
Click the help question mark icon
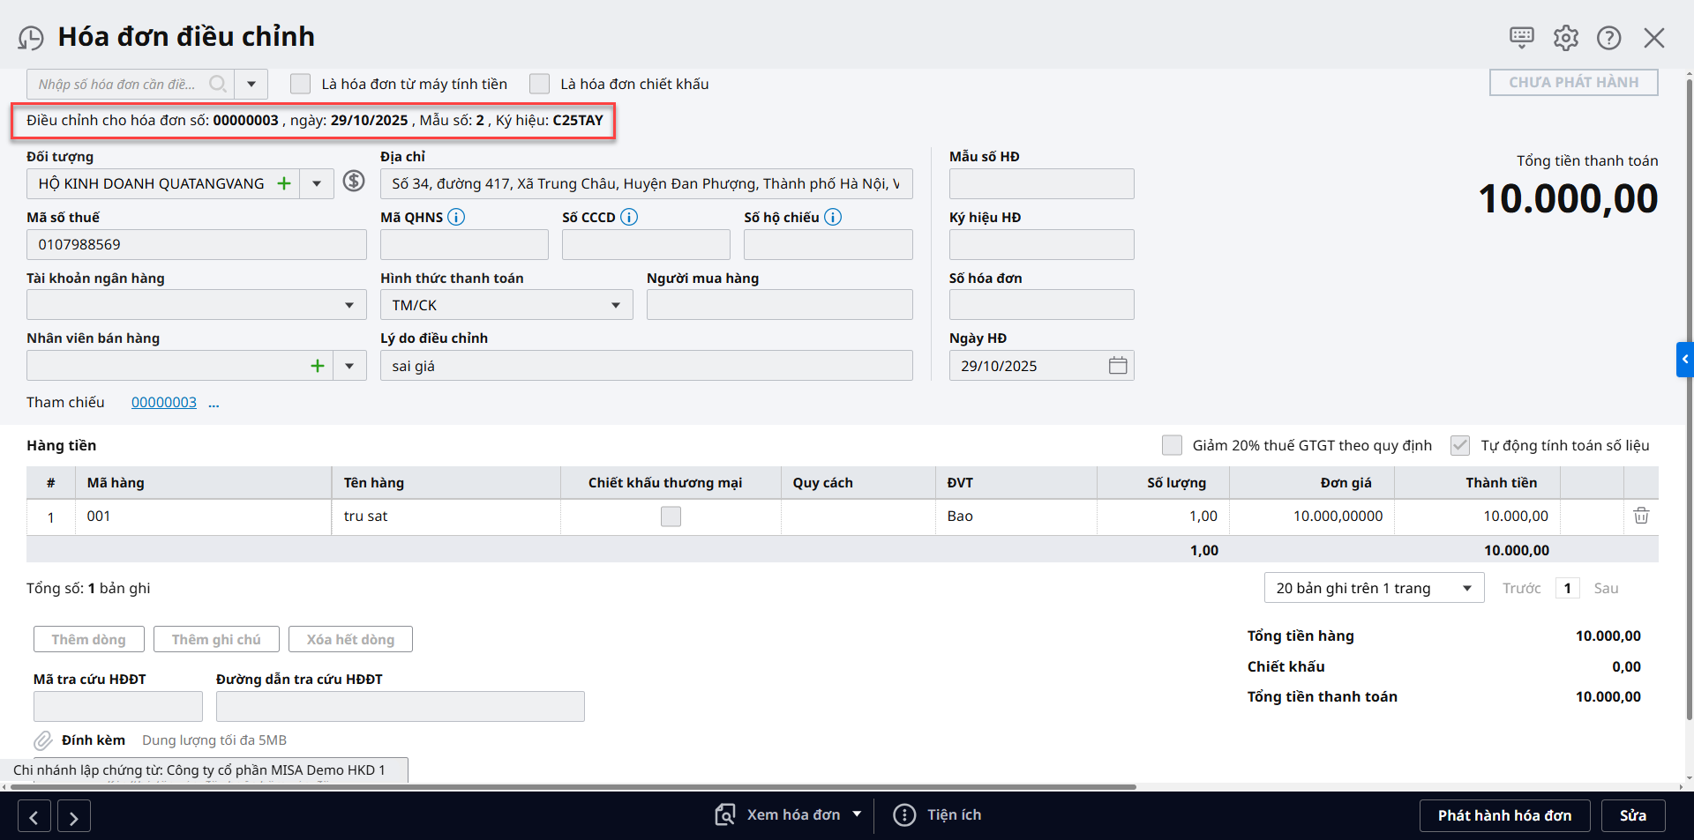[1608, 38]
